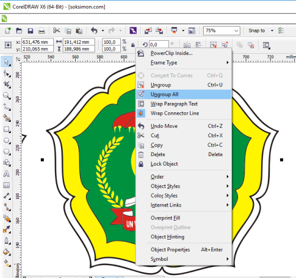Click the Export icon in the toolbar
The width and height of the screenshot is (296, 278).
coord(159,31)
